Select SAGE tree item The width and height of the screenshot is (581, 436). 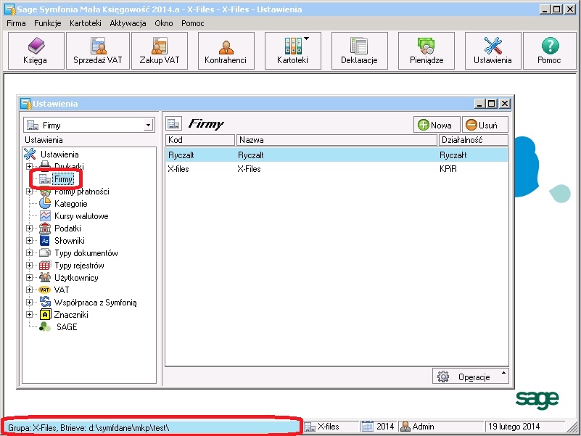[x=67, y=327]
